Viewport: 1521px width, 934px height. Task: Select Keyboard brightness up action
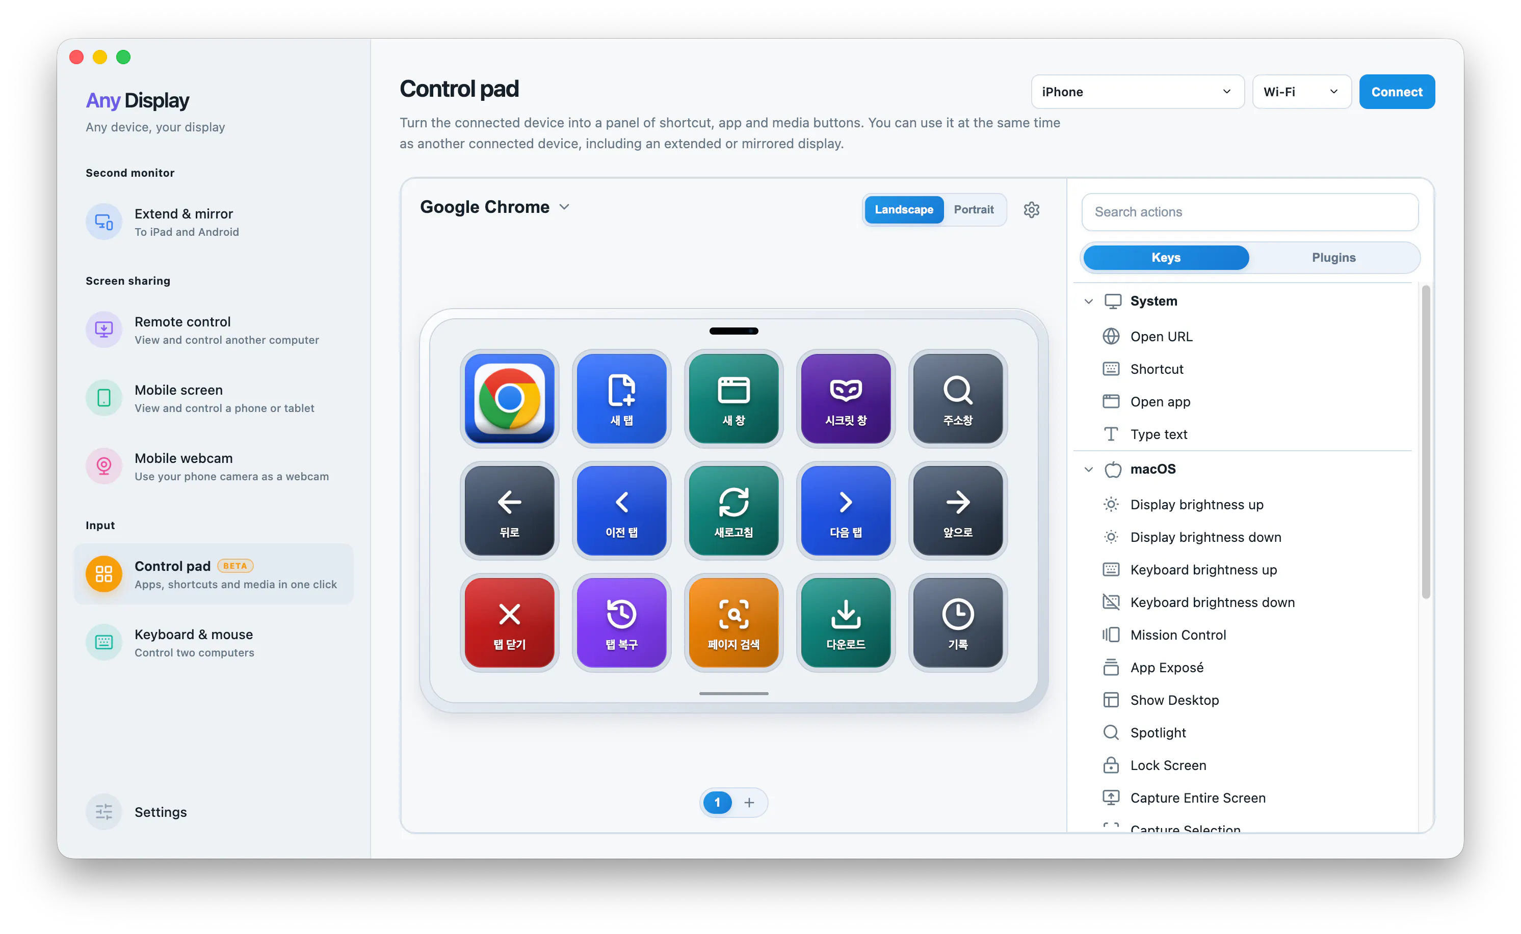point(1243,569)
